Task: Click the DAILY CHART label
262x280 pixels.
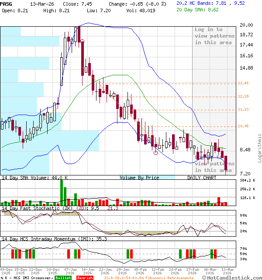Action: point(202,178)
